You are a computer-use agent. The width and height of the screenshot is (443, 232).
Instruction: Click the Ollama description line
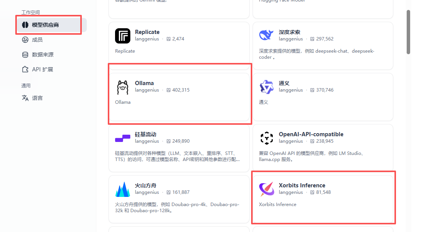pos(123,102)
